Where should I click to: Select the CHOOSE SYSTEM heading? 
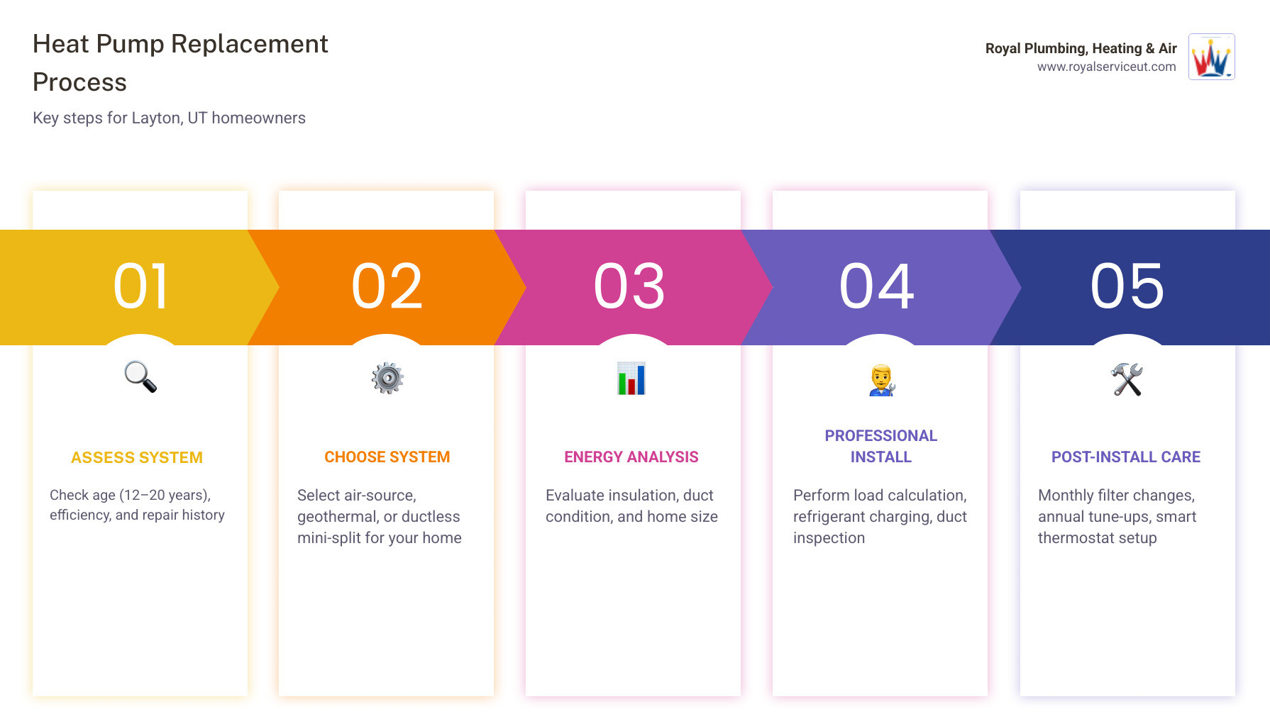click(387, 457)
